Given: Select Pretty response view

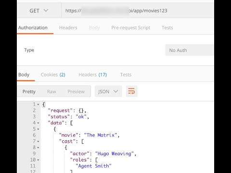Looking at the screenshot, I should click(x=29, y=92).
